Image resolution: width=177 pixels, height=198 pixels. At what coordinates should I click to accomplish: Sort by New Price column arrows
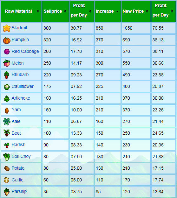147,11
